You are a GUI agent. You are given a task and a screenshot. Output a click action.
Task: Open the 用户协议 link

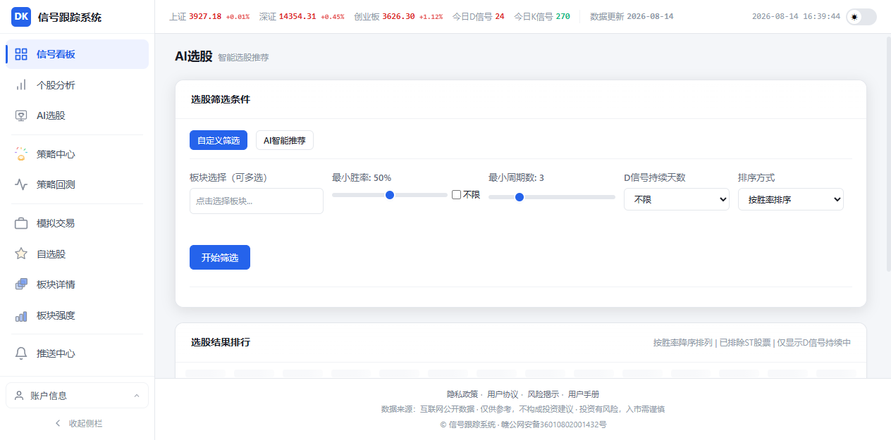pyautogui.click(x=503, y=394)
